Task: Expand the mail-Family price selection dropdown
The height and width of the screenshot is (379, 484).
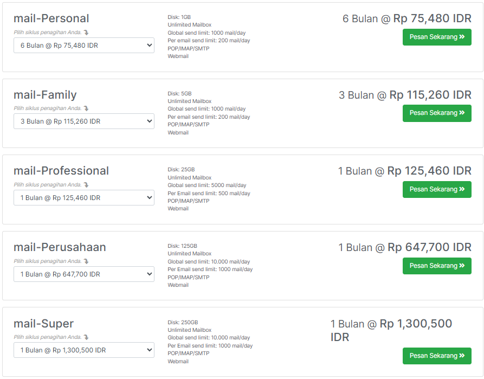Action: [84, 121]
